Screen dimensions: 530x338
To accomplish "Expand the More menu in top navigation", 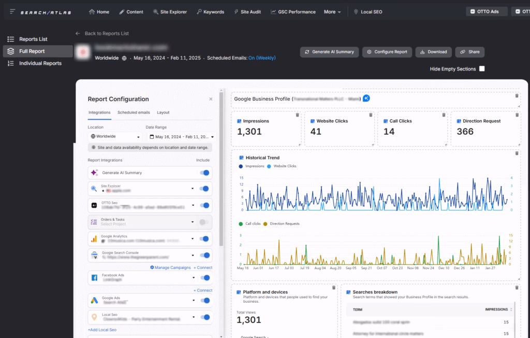I will coord(332,12).
